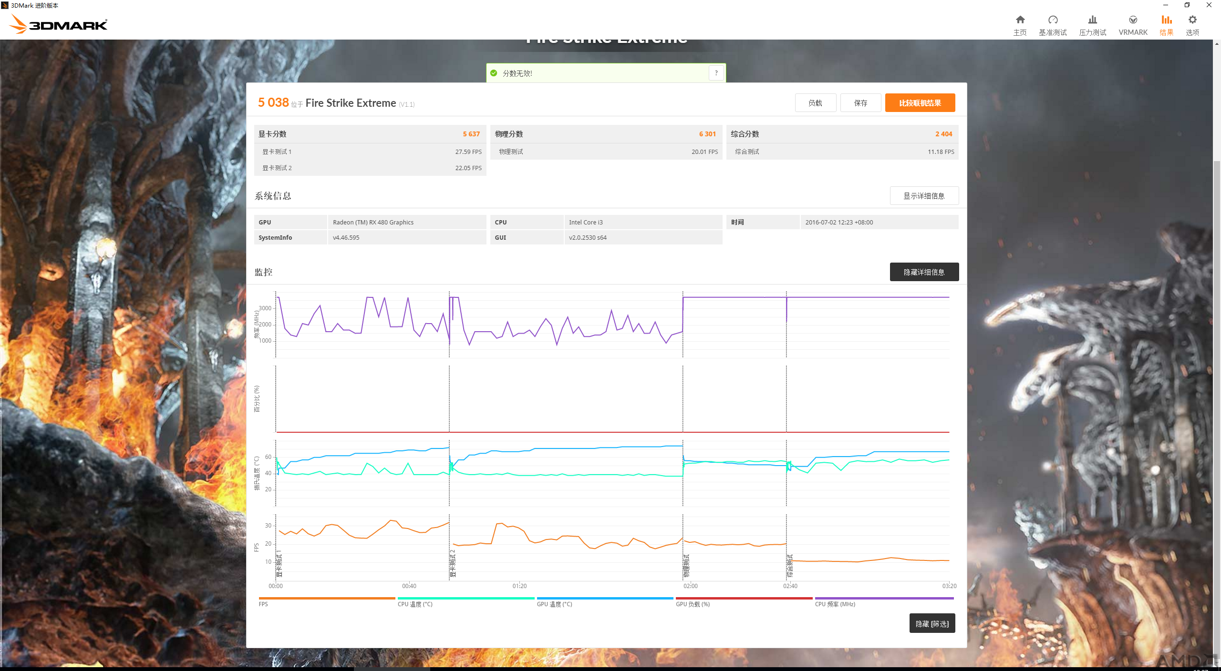Image resolution: width=1221 pixels, height=671 pixels.
Task: Click the 综合测试 11.18 FPS row
Action: coord(842,152)
